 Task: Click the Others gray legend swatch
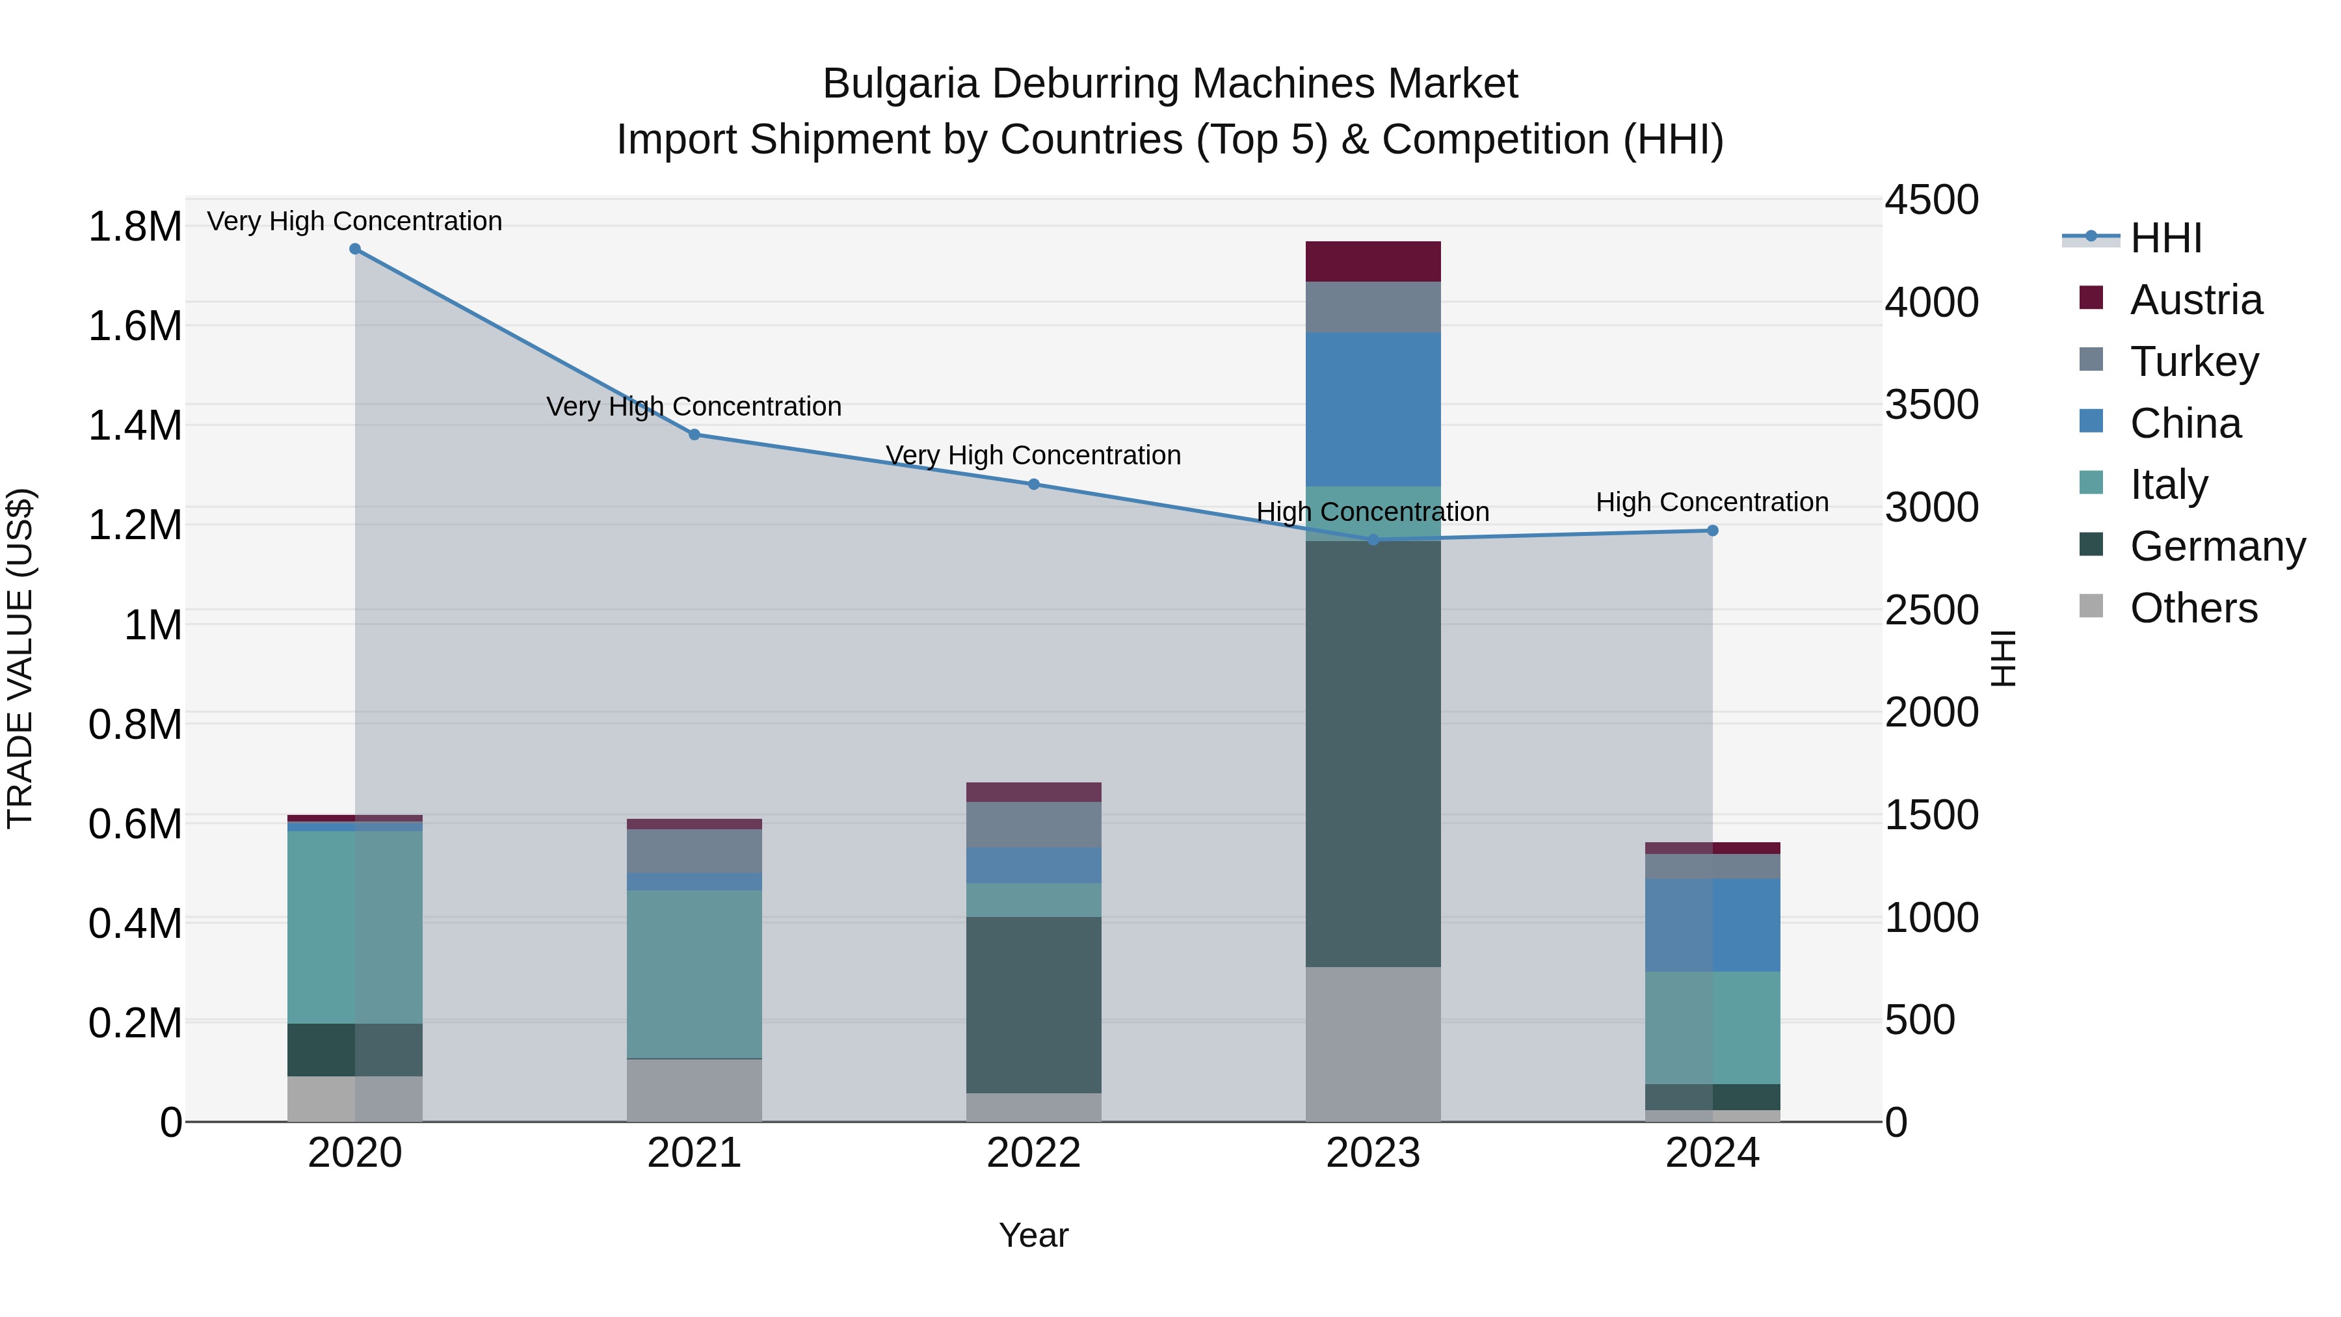click(2091, 606)
